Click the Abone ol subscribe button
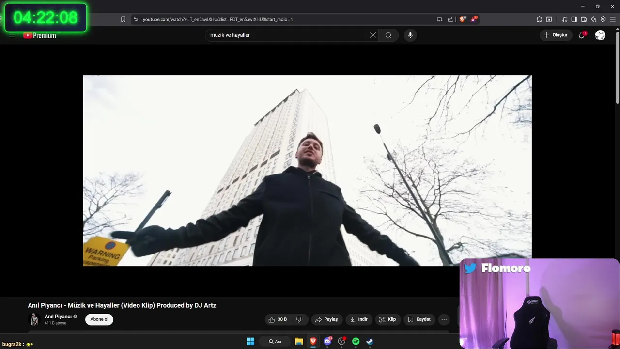This screenshot has width=620, height=349. coord(99,319)
